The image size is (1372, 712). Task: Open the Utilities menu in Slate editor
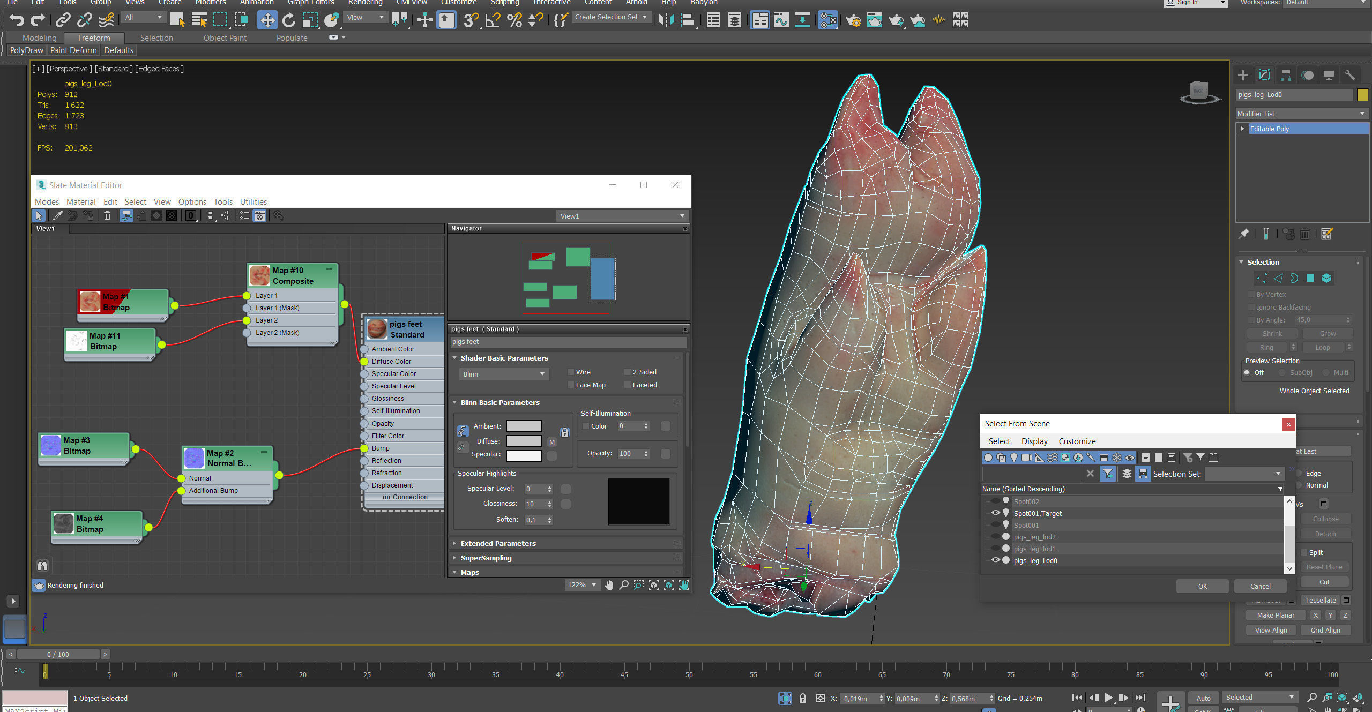pos(253,202)
